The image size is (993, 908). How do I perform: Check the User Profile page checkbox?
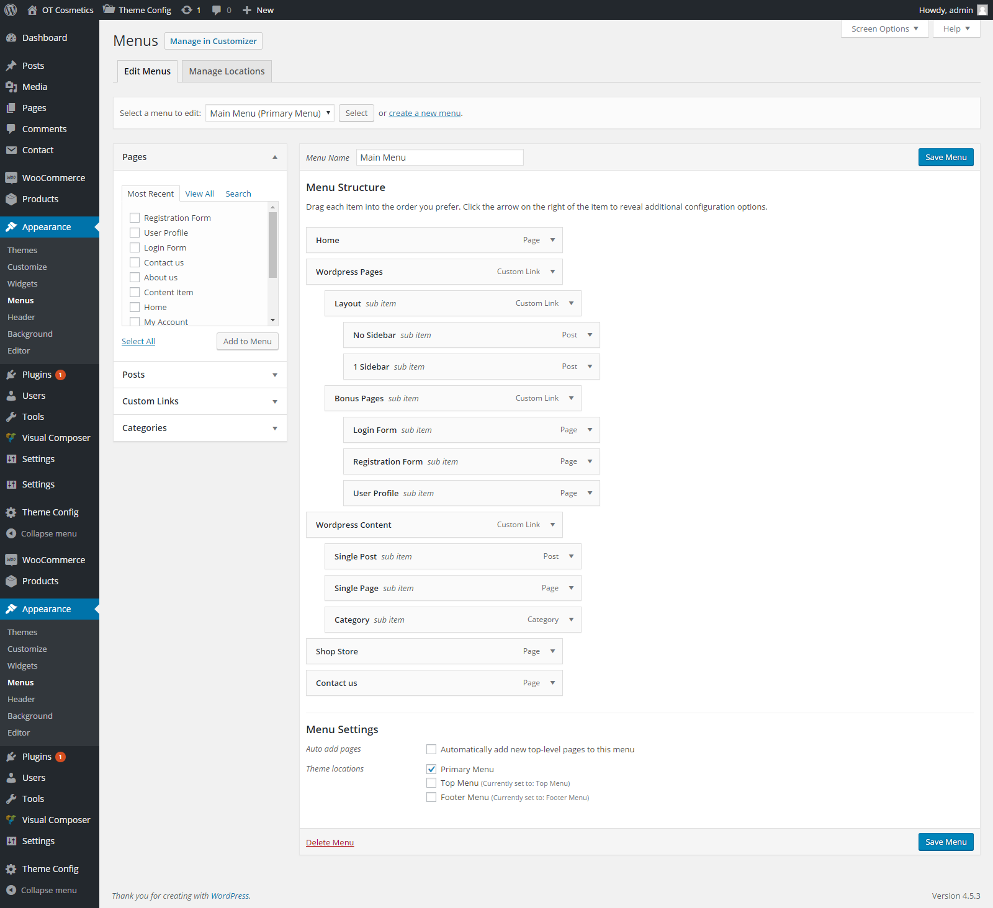[x=135, y=233]
